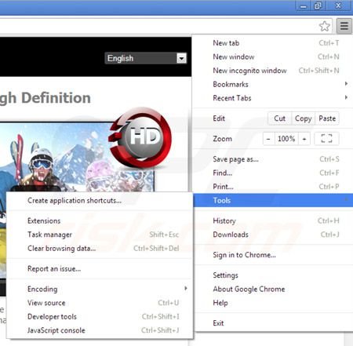Open JavaScript console
The width and height of the screenshot is (353, 346).
pos(100,330)
